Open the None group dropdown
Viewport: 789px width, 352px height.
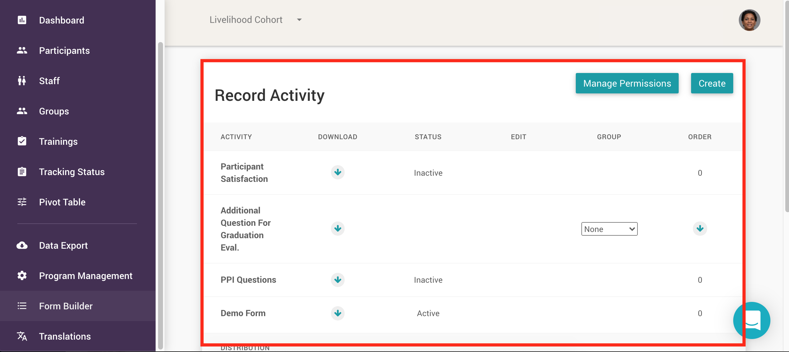(x=609, y=229)
